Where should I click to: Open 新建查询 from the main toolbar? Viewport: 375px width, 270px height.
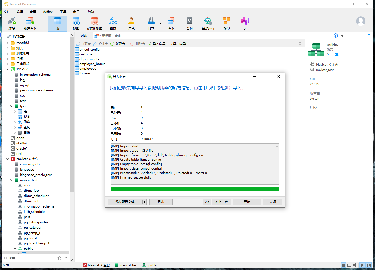(x=30, y=24)
